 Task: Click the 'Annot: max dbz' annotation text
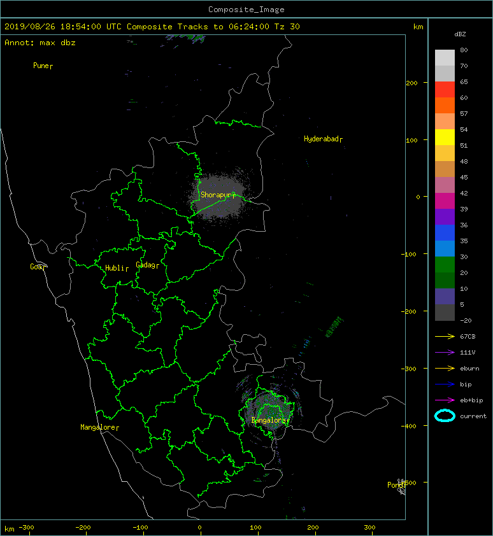40,43
